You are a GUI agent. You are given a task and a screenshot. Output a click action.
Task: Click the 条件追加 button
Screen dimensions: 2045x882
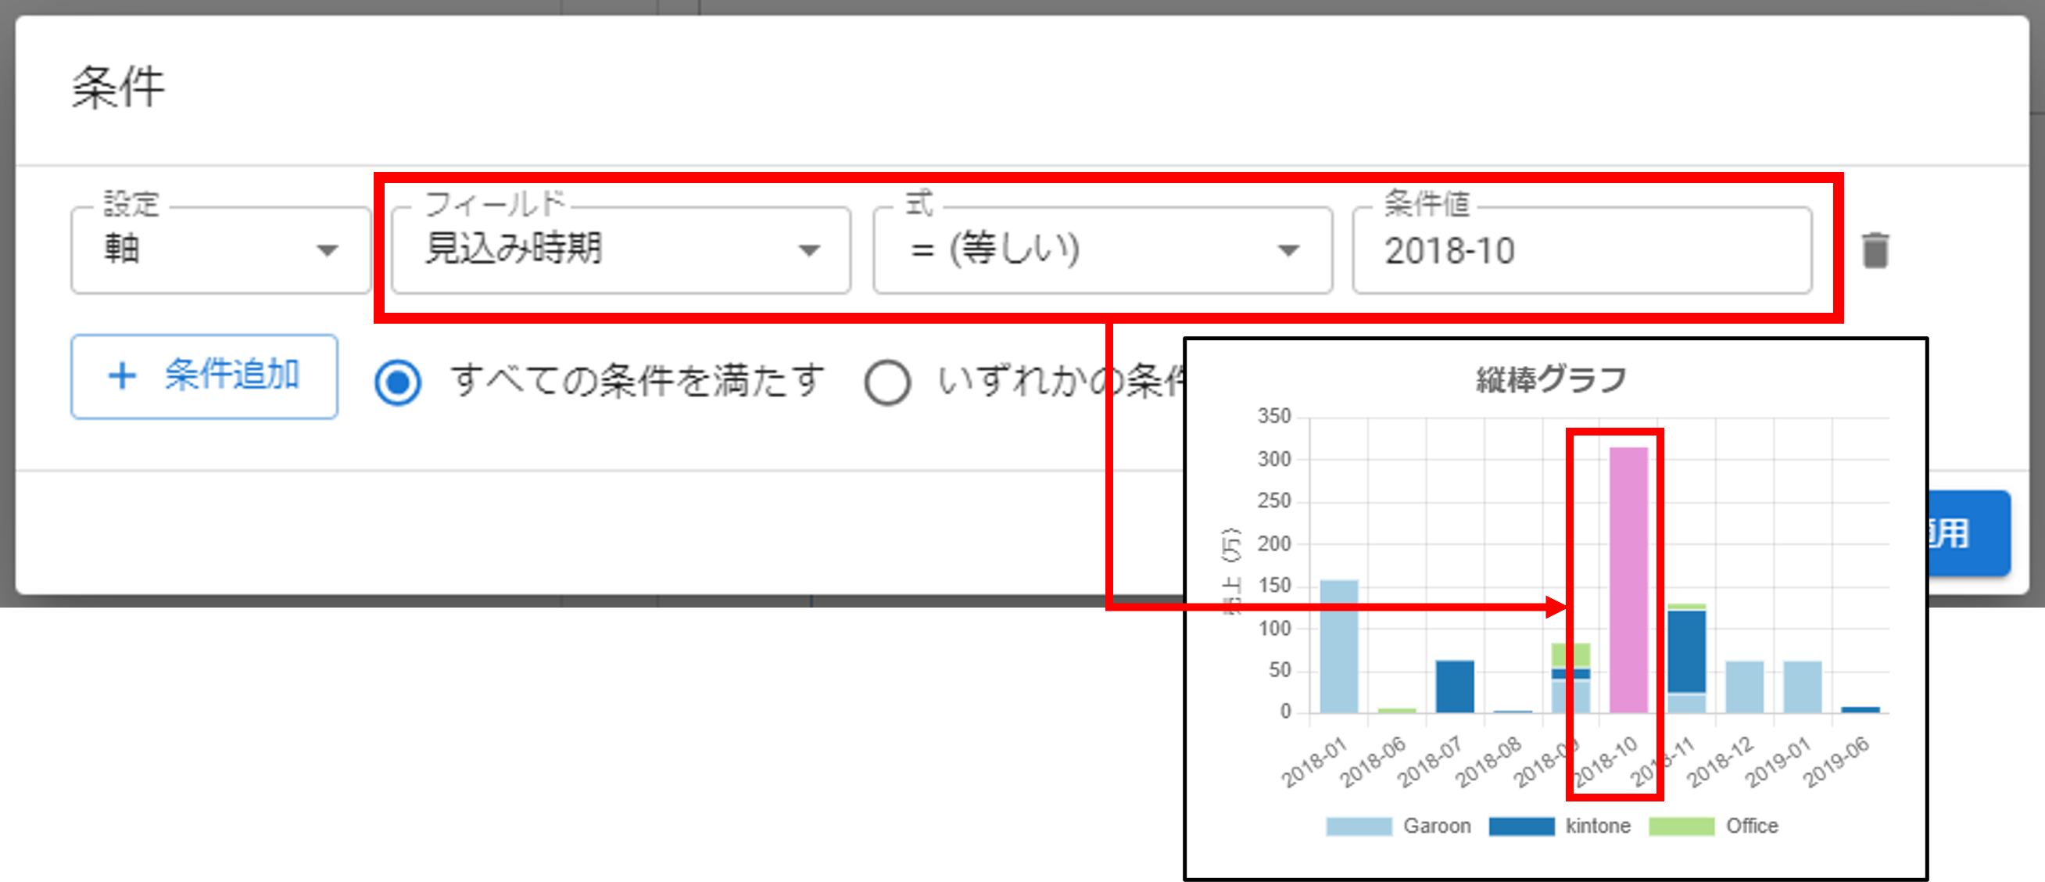tap(204, 376)
